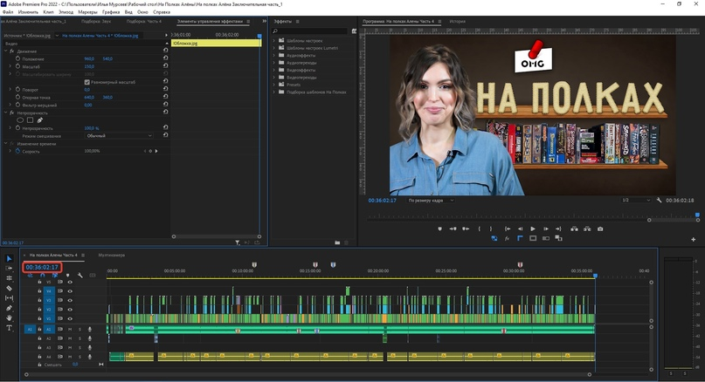Toggle lock on video track V2

coord(39,310)
